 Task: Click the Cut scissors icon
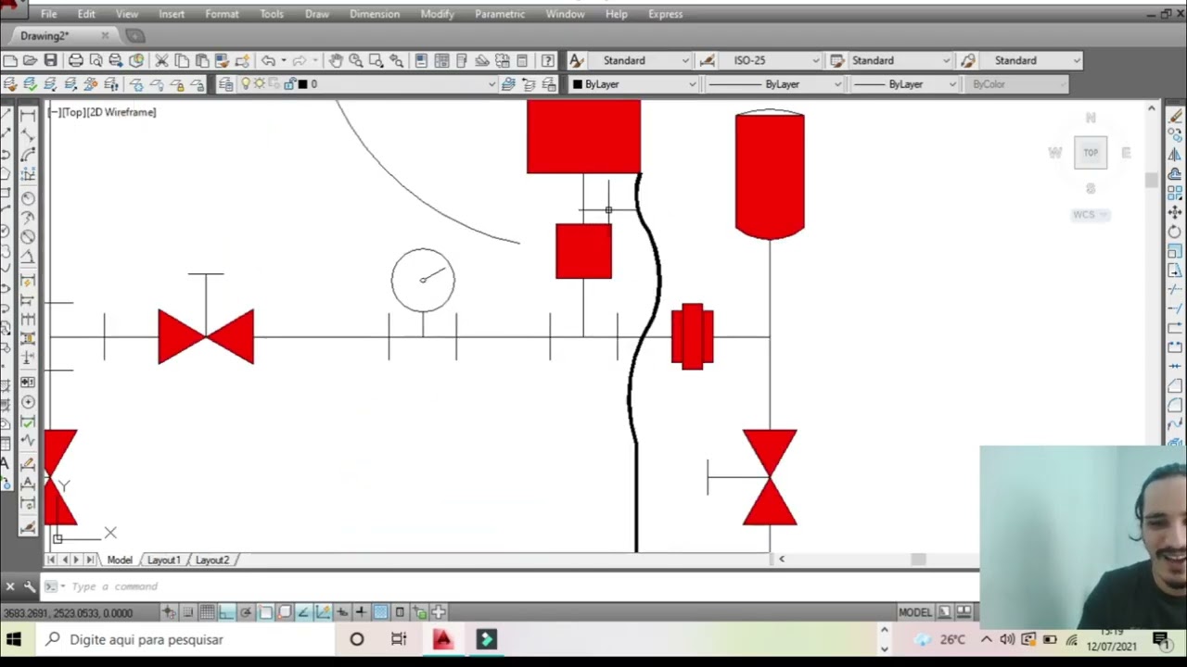[161, 60]
